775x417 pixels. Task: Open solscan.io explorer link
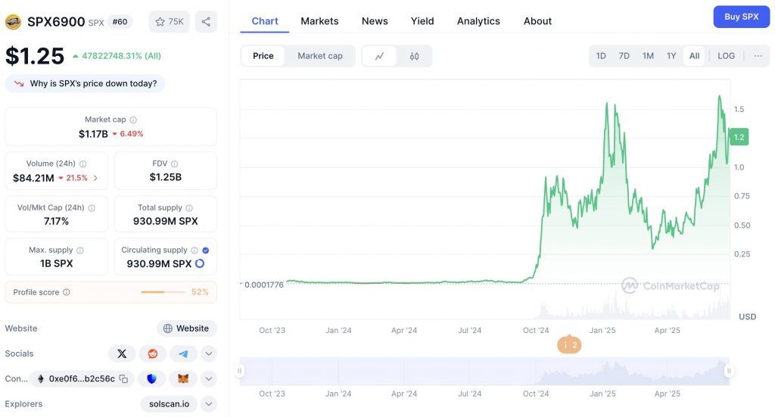pos(169,404)
